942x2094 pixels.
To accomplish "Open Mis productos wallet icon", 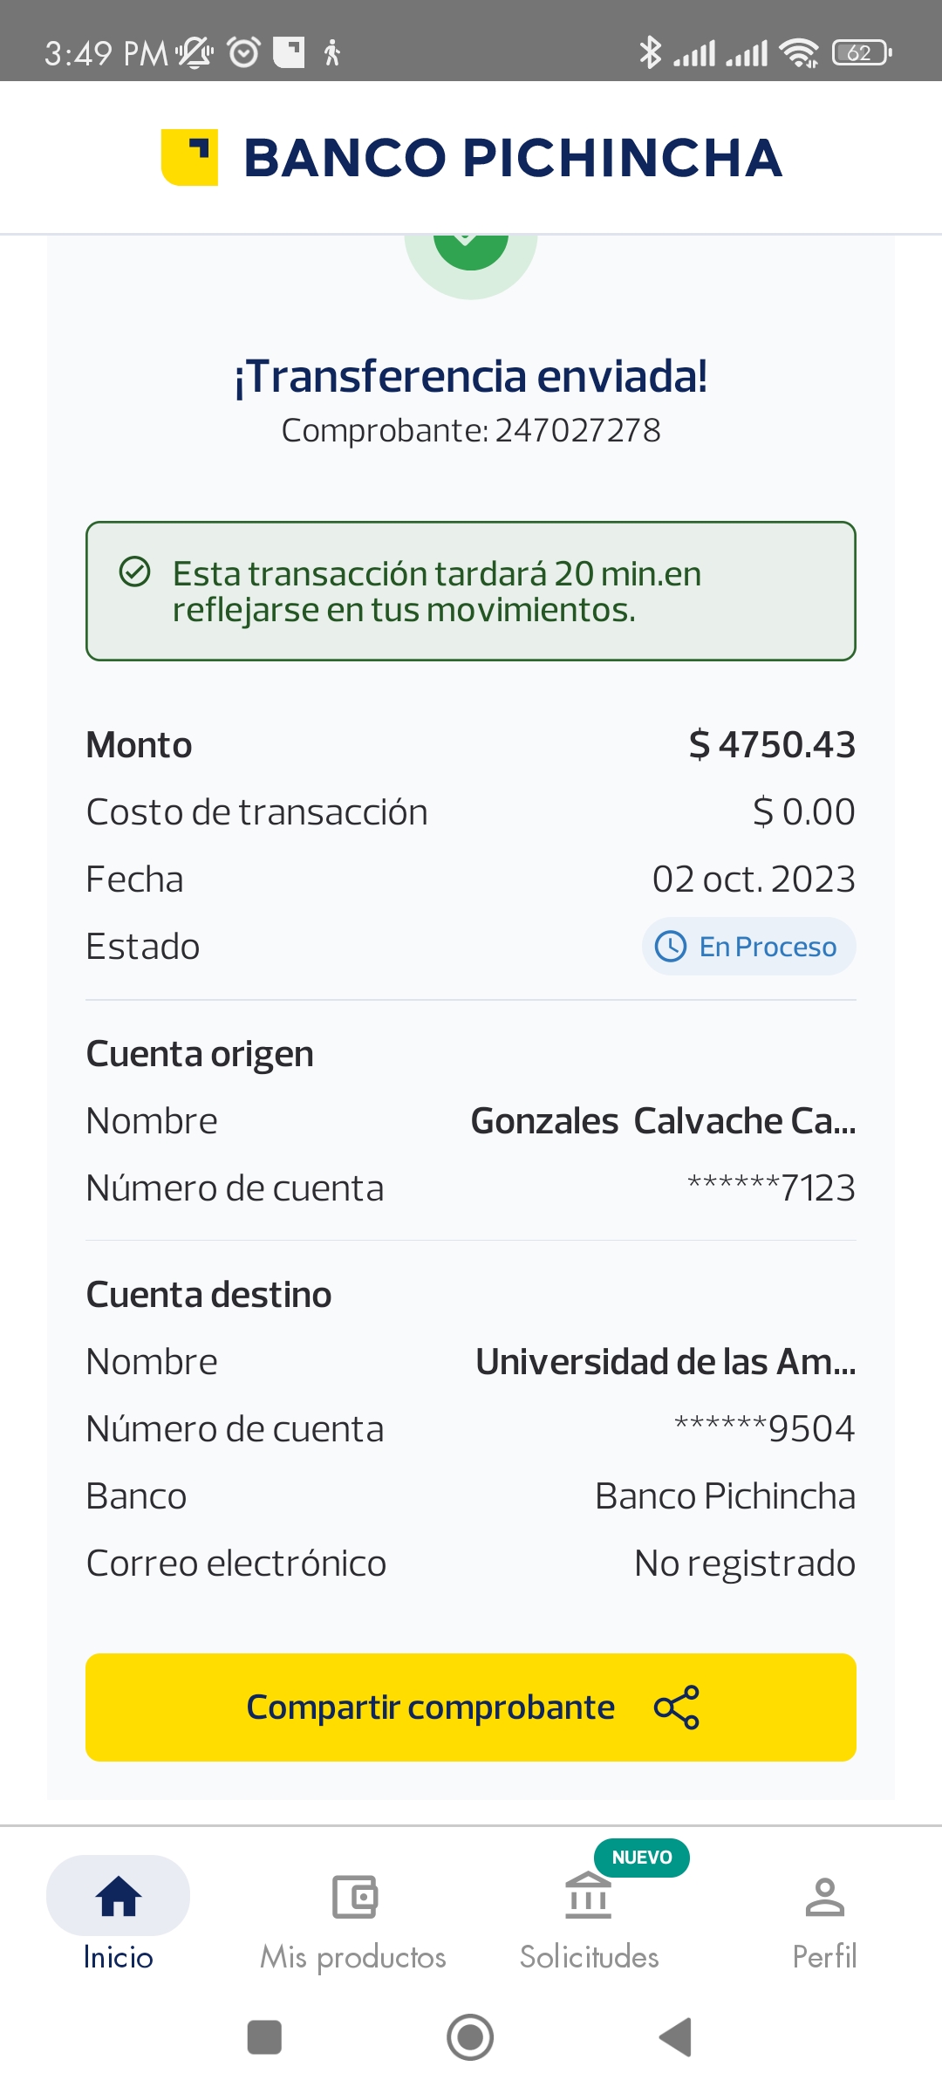I will [x=354, y=1896].
